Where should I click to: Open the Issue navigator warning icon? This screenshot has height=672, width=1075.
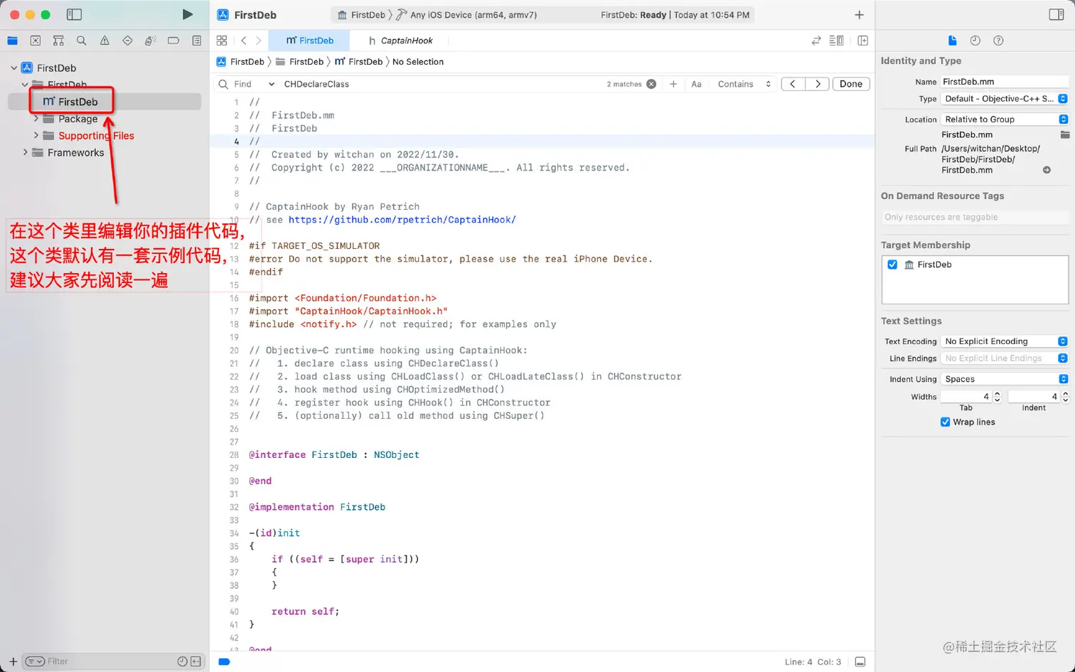tap(105, 41)
